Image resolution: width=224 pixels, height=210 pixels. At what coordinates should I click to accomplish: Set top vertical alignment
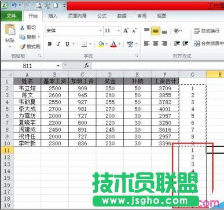(147, 31)
